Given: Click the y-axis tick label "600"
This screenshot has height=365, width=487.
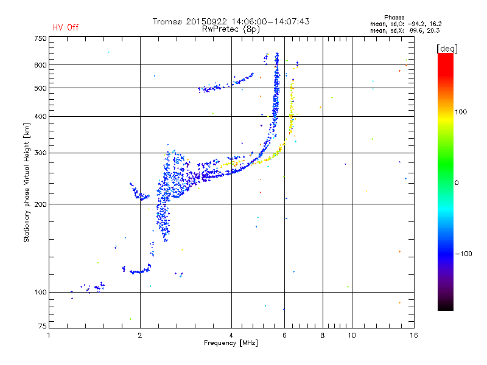Looking at the screenshot, I should pos(40,65).
